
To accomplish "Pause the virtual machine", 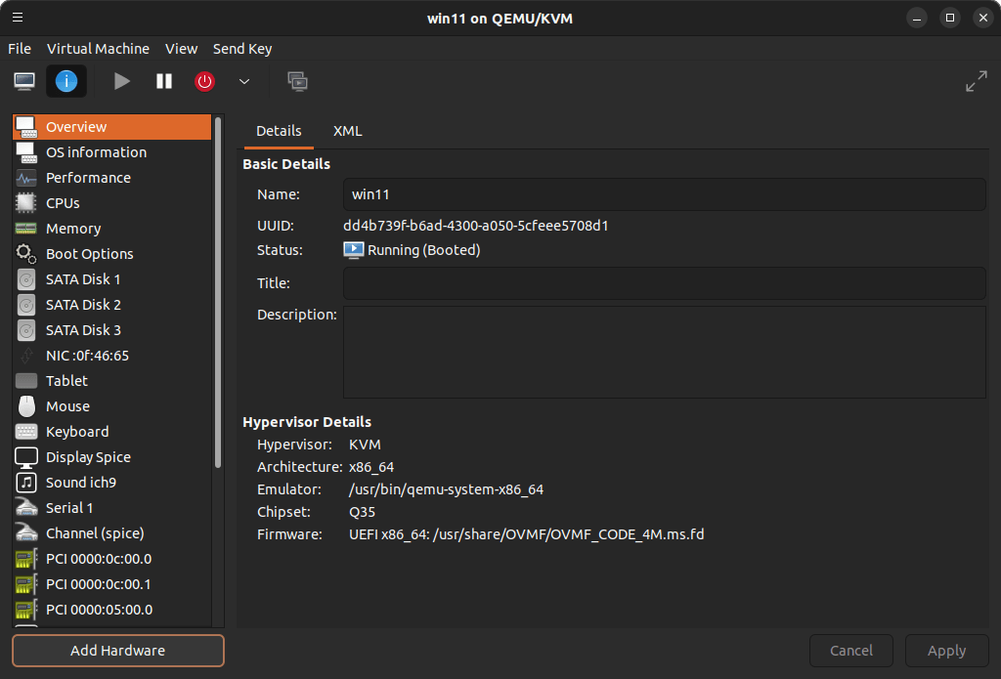I will click(163, 81).
